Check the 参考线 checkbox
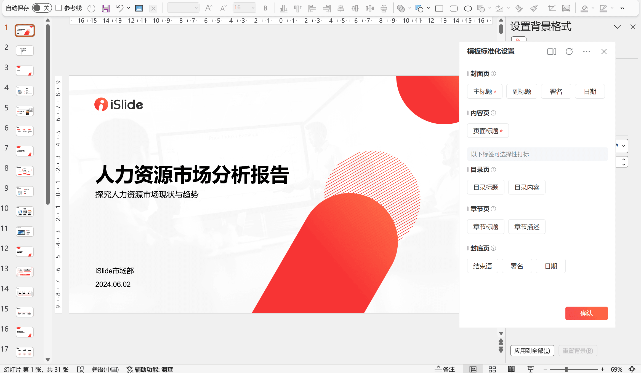This screenshot has height=373, width=641. [58, 8]
